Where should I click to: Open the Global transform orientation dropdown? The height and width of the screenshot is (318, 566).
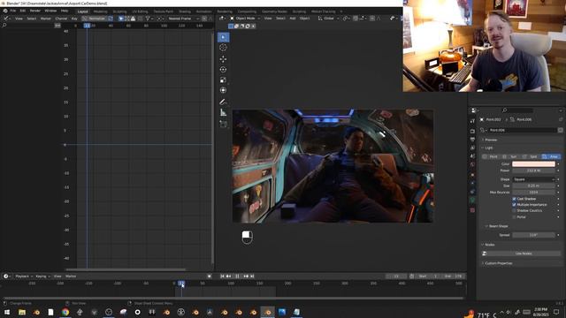tap(328, 18)
